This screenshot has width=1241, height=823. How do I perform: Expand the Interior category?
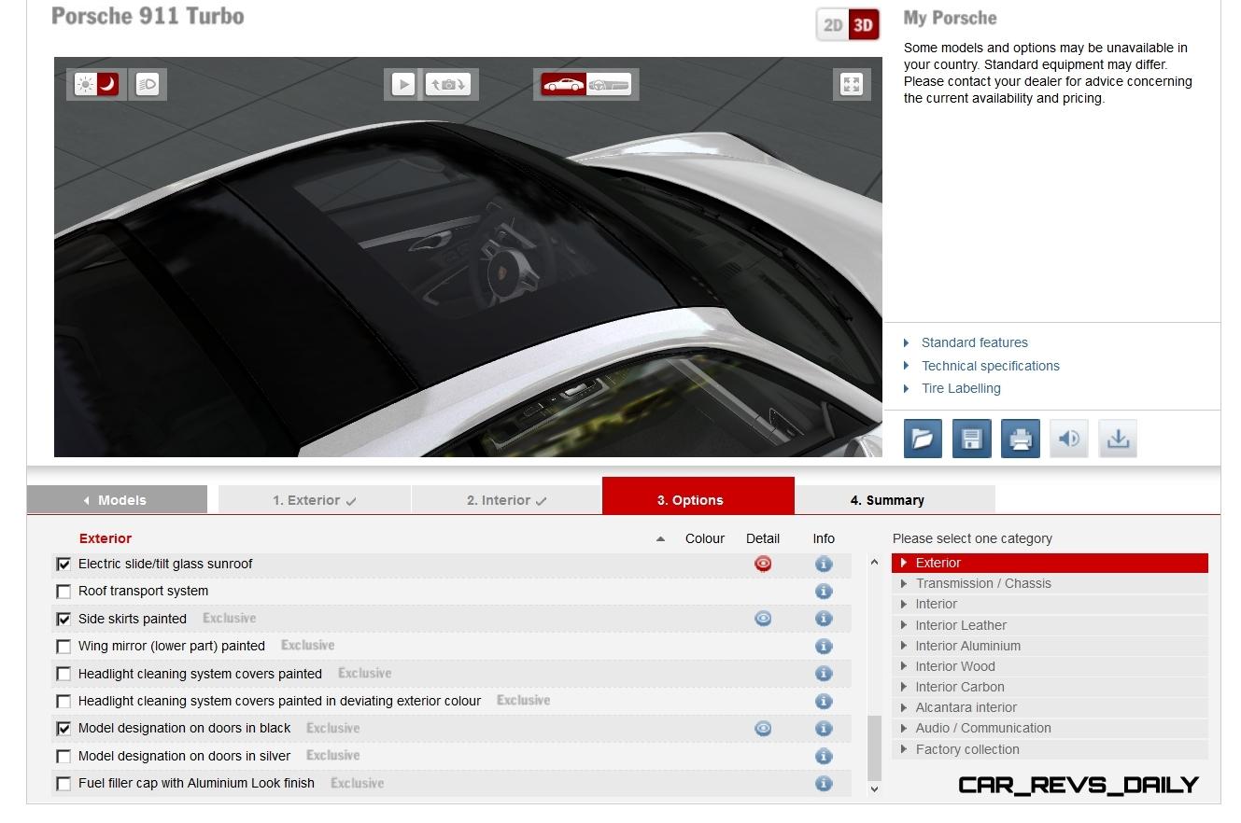pyautogui.click(x=1050, y=604)
